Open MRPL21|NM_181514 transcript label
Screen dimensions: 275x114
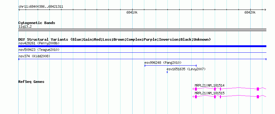[209, 86]
